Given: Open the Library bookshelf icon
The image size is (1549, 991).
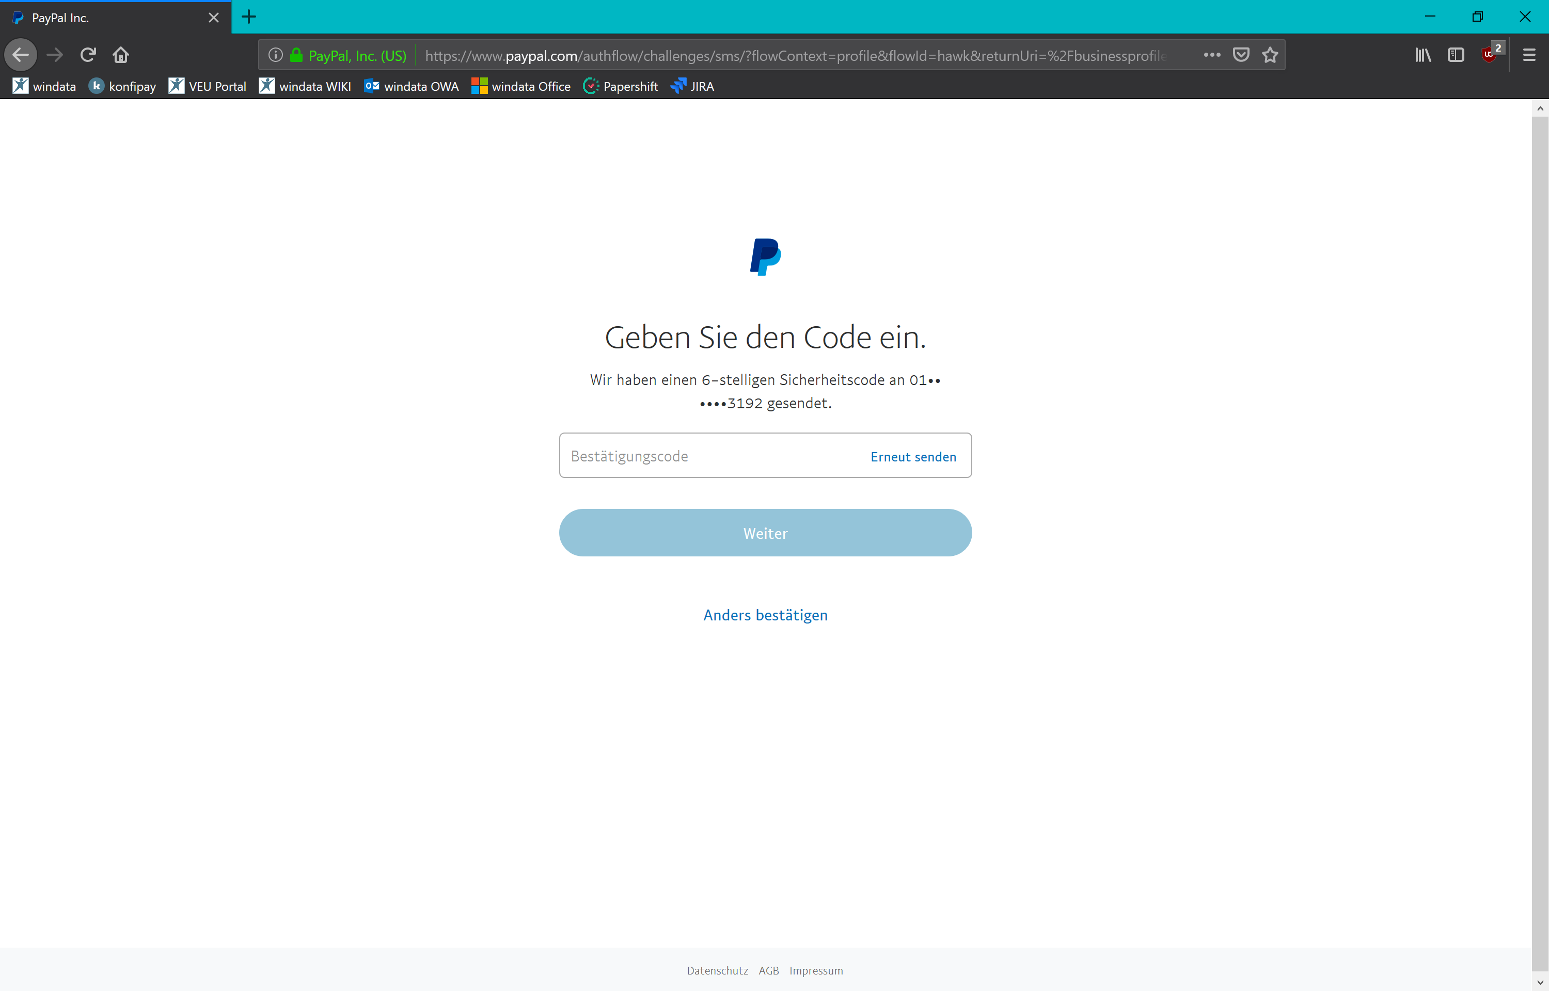Looking at the screenshot, I should [1423, 55].
